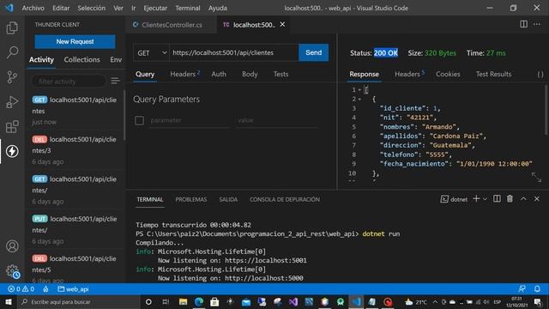Click the web_api folder in status bar
The image size is (549, 309).
[73, 289]
